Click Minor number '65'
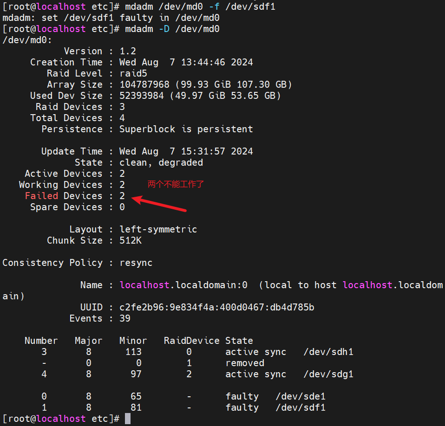 [x=136, y=396]
